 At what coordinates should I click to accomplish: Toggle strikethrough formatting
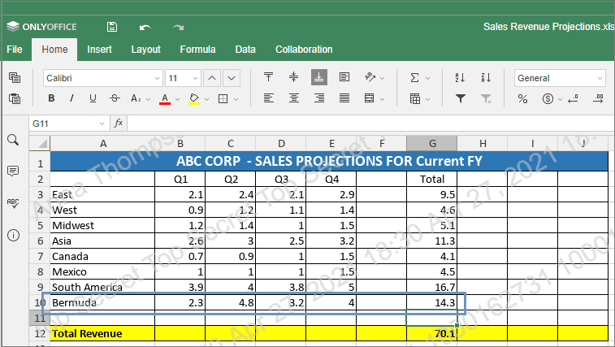tap(115, 98)
